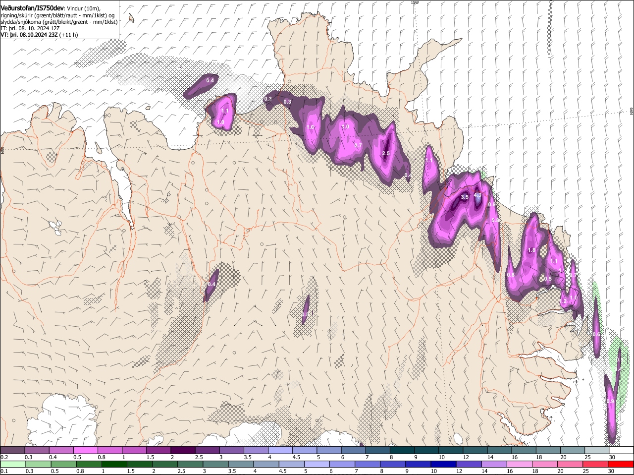
Task: Pick the snow legend swatch starting at 18
Action: [549, 450]
